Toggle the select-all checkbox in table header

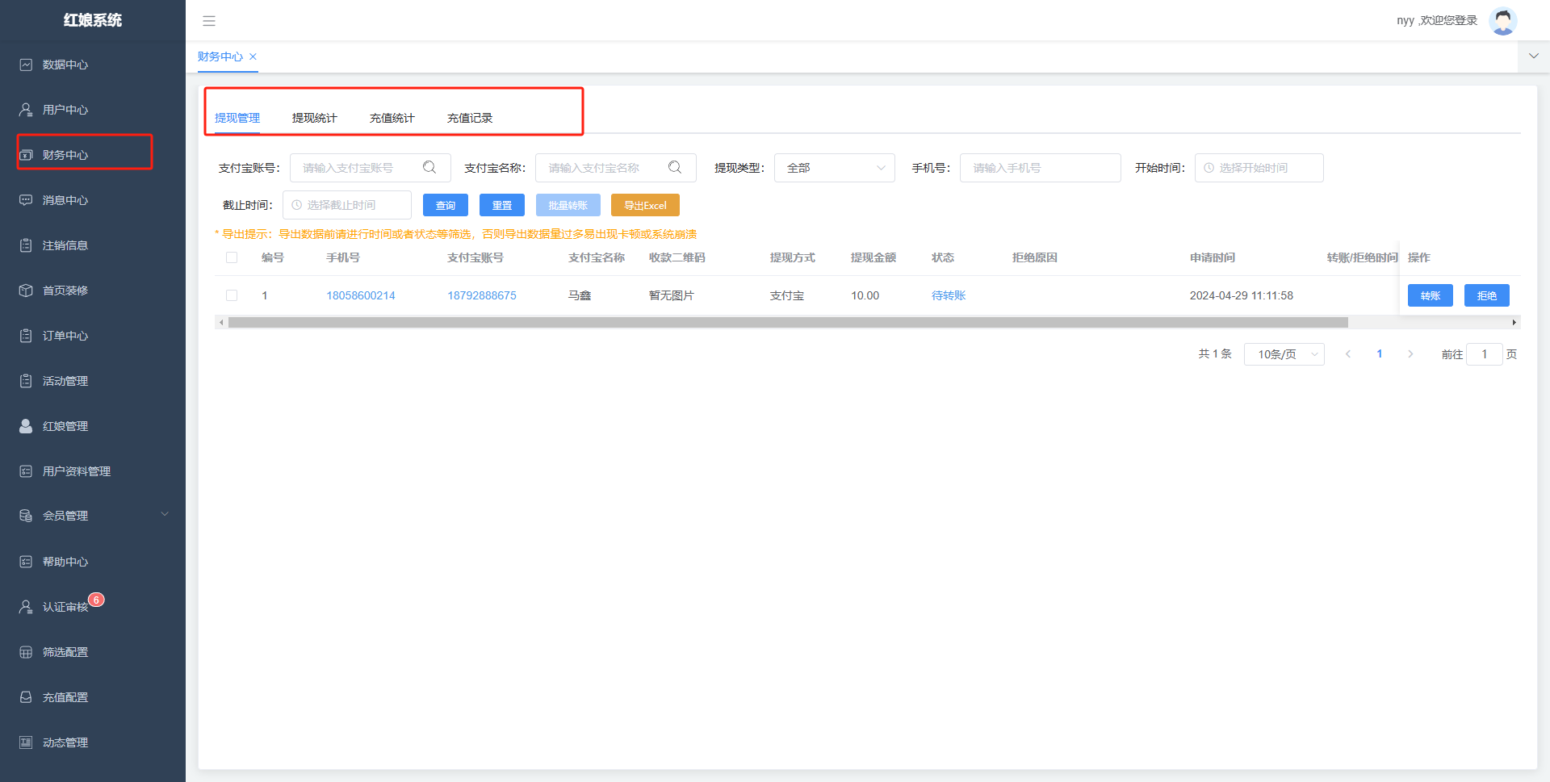[x=232, y=257]
